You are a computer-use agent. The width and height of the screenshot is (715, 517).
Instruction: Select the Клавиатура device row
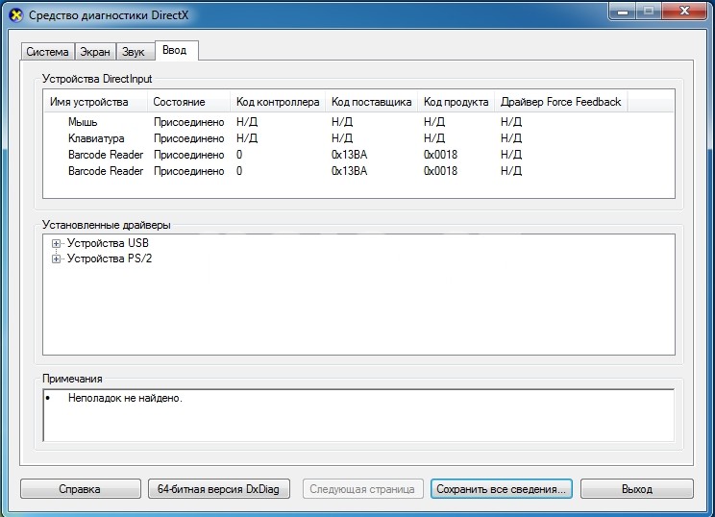click(96, 138)
